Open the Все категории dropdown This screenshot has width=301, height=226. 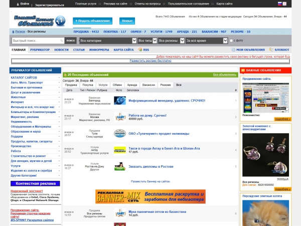point(108,41)
